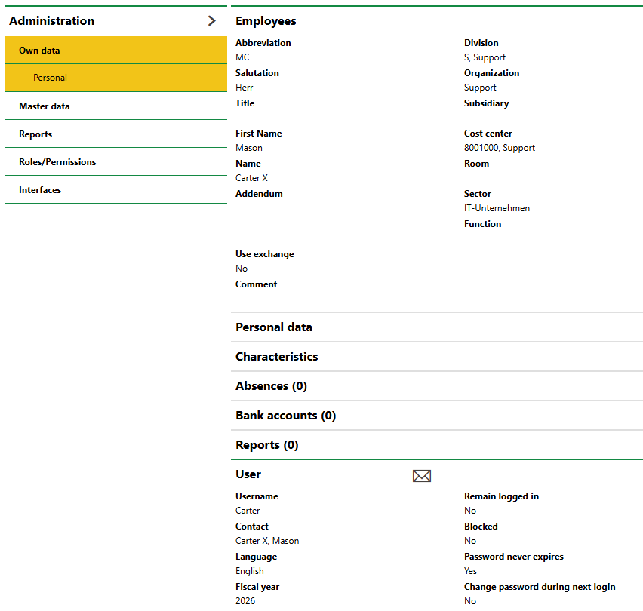The height and width of the screenshot is (611, 643).
Task: Click the Title field label
Action: pos(245,103)
